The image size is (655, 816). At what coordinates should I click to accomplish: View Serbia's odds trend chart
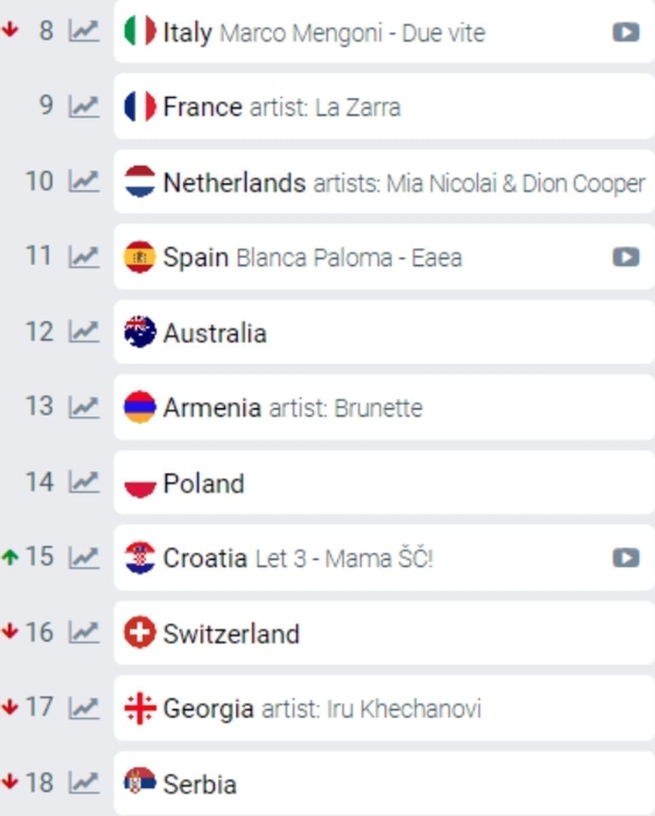[84, 783]
